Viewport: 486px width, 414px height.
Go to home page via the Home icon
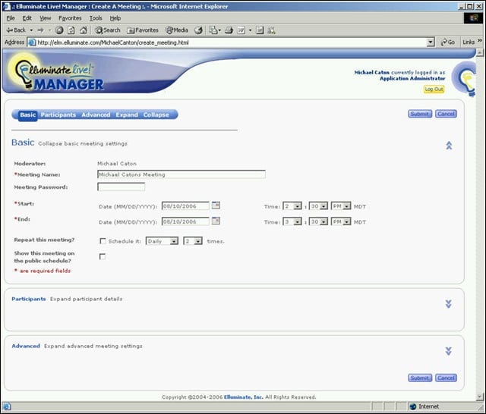click(x=84, y=30)
